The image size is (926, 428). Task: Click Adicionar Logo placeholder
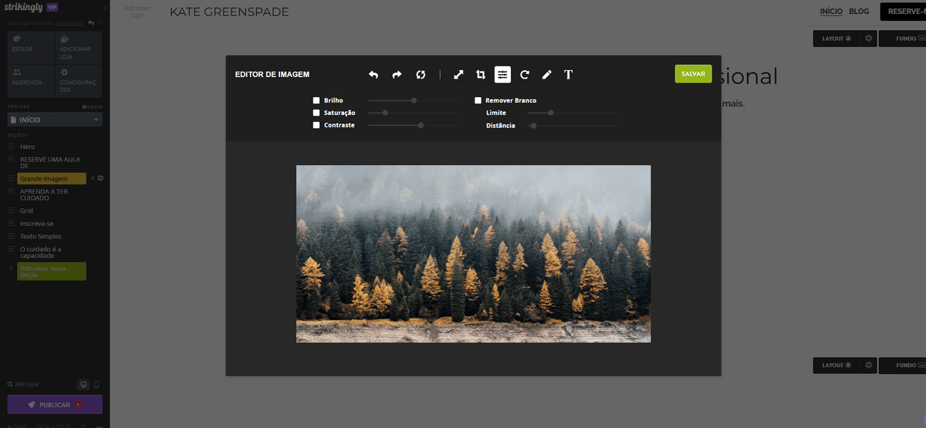(x=137, y=12)
